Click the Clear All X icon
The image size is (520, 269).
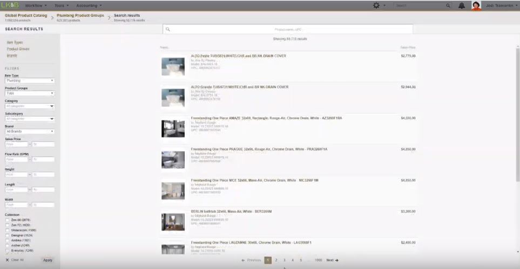6,260
